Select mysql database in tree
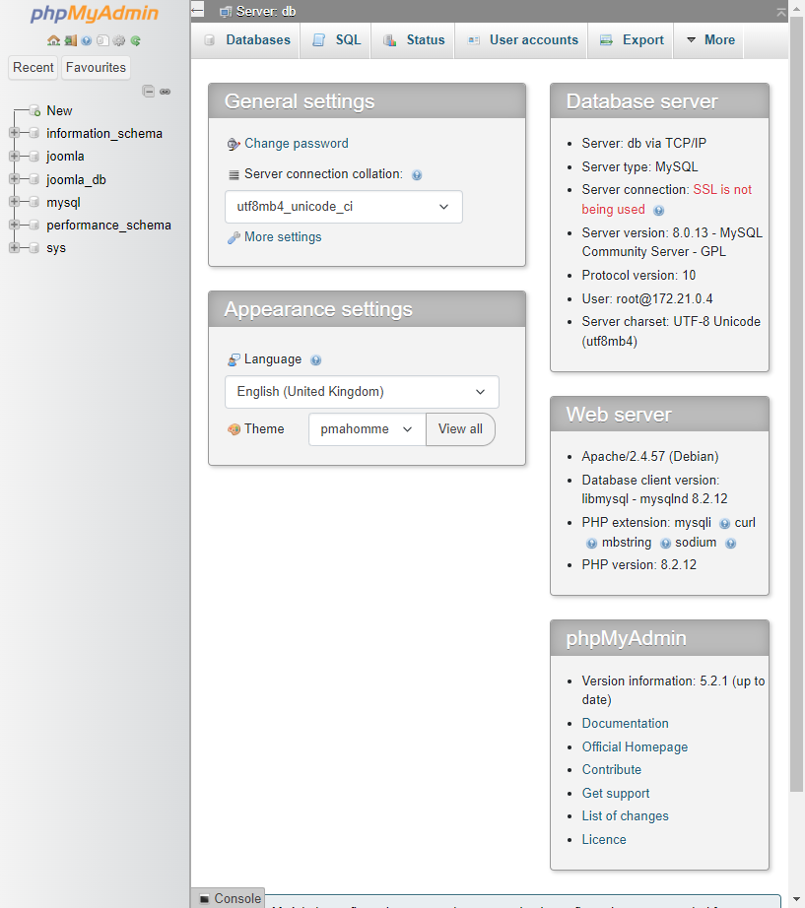This screenshot has height=908, width=805. pyautogui.click(x=63, y=203)
